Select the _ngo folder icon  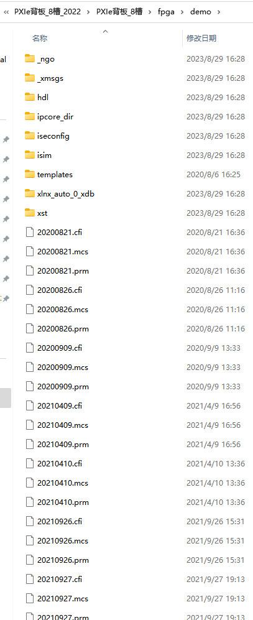pos(30,59)
